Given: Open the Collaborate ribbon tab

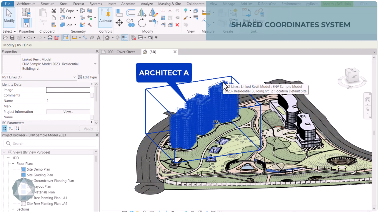Looking at the screenshot, I should point(195,4).
